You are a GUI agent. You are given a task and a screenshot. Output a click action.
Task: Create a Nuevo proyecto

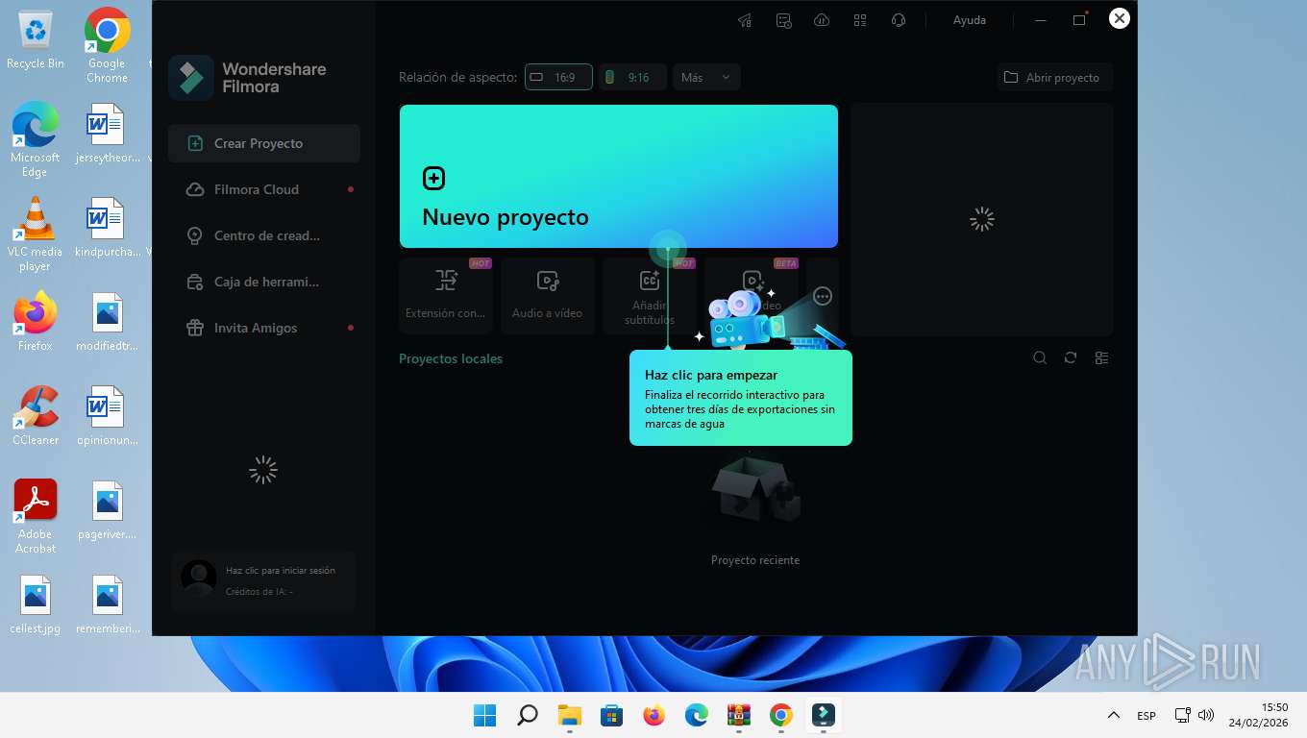click(x=619, y=176)
